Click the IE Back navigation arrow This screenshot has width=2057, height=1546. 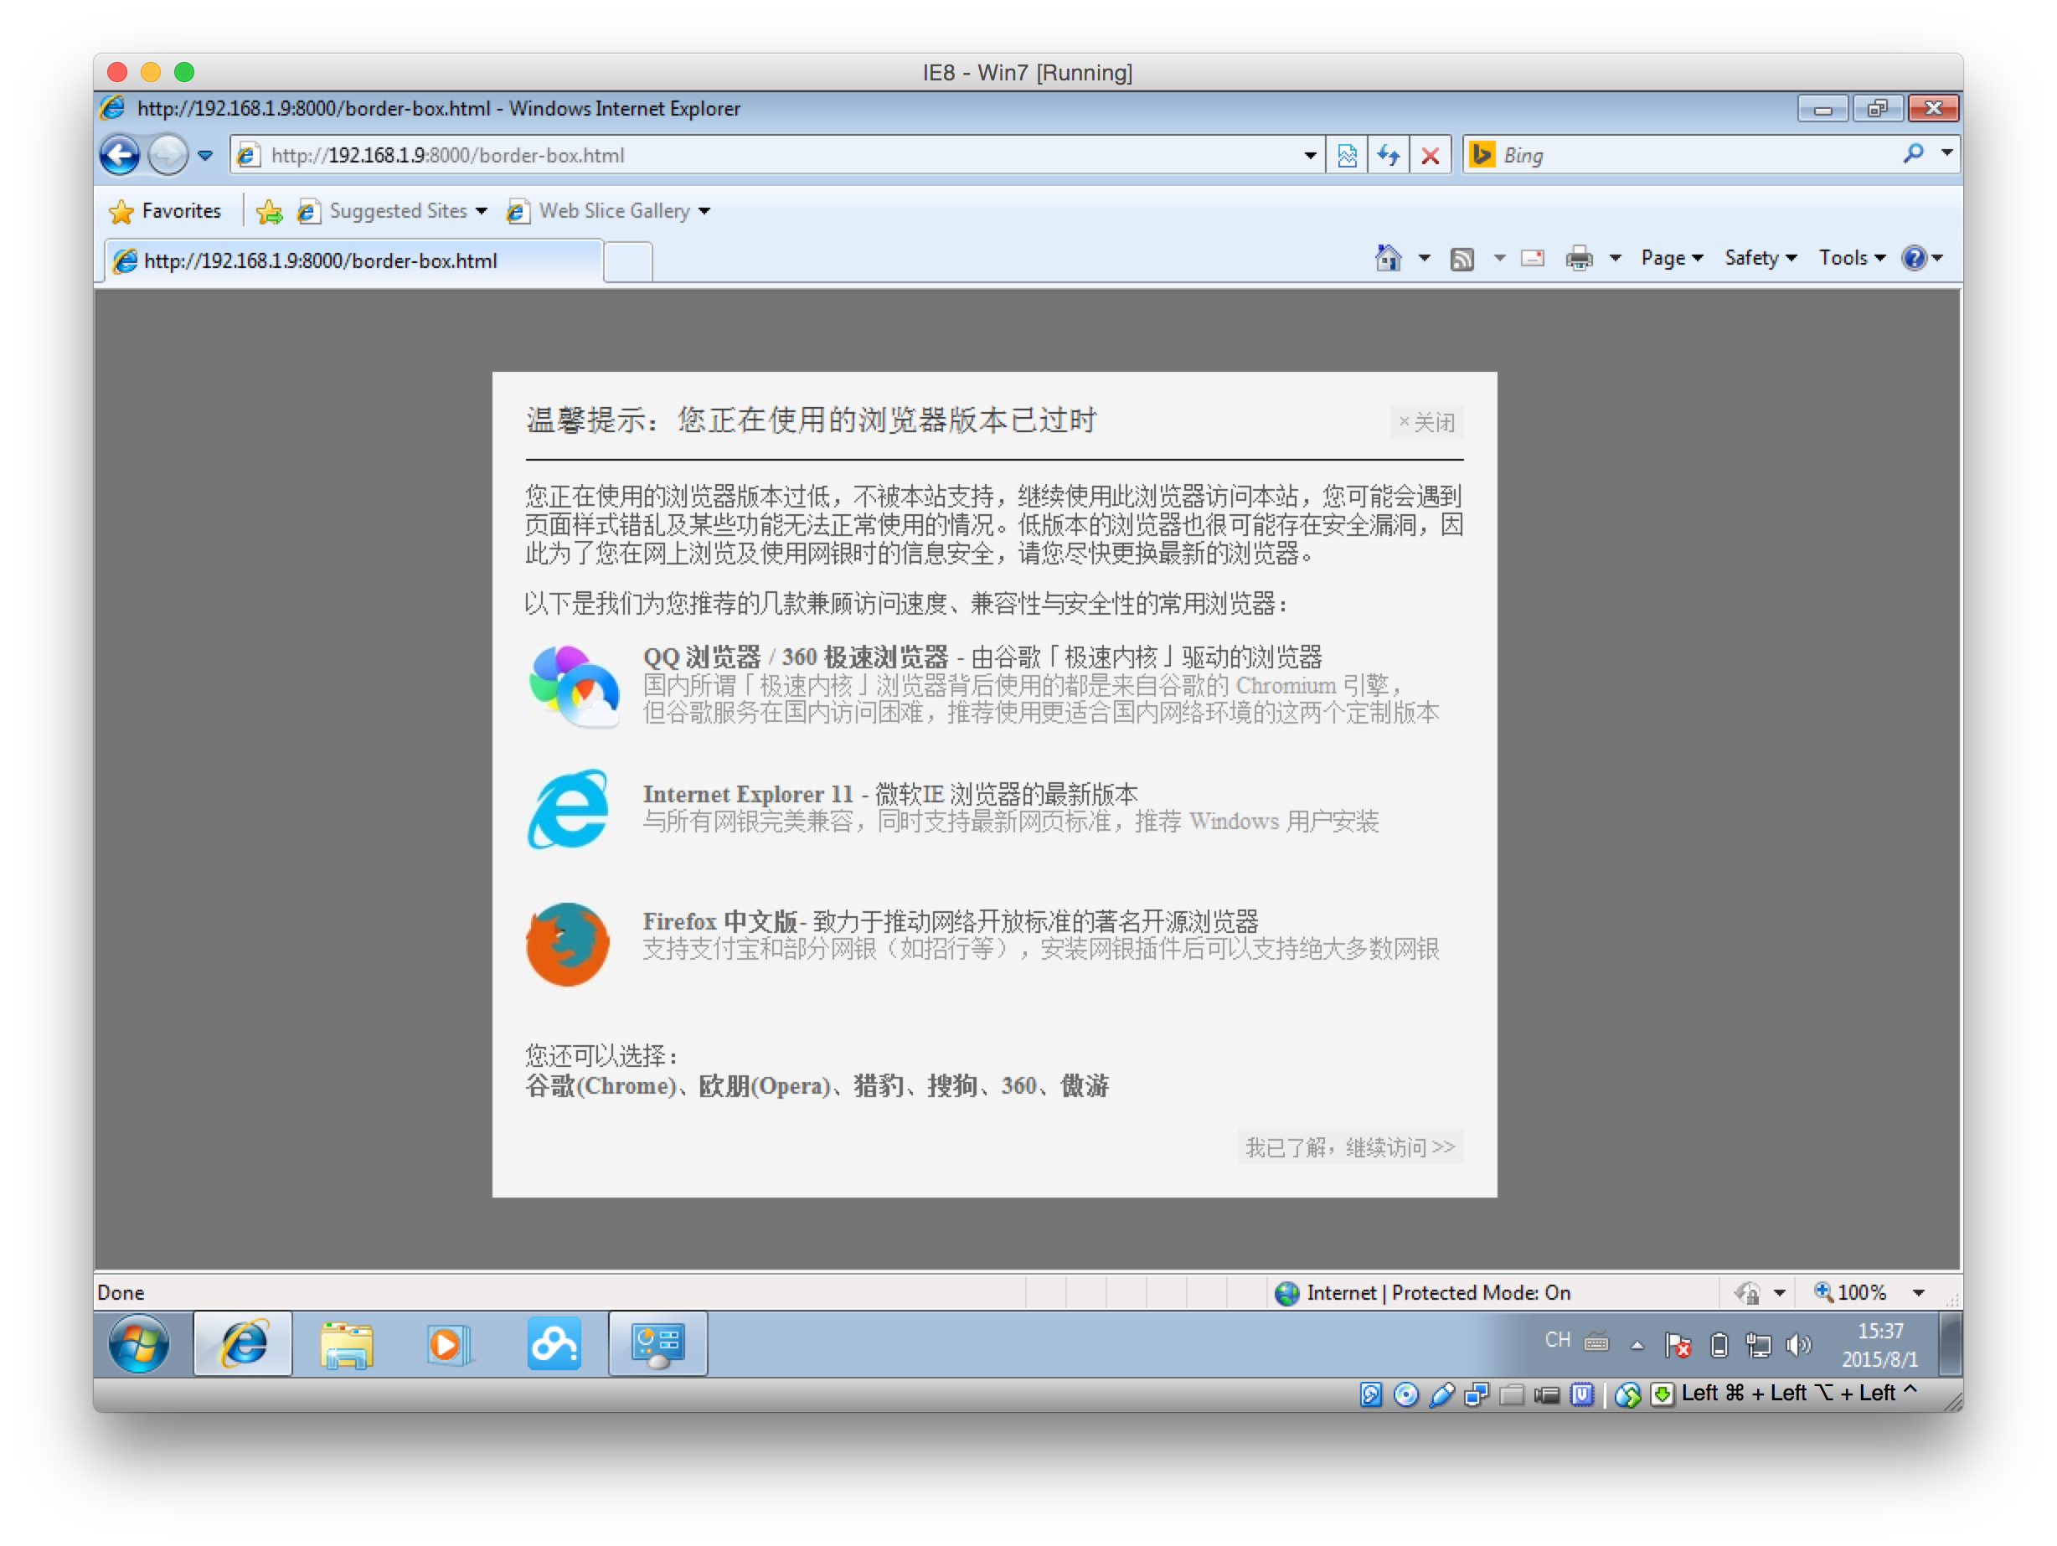[120, 155]
